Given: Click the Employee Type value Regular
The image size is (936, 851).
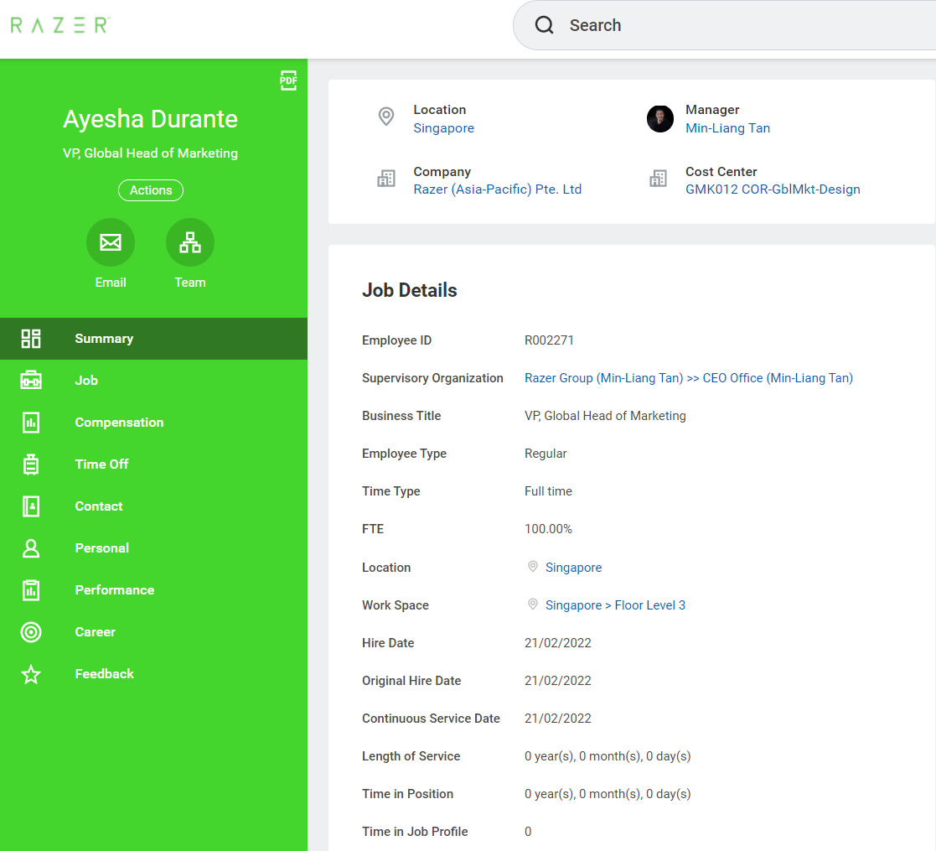Looking at the screenshot, I should point(545,454).
